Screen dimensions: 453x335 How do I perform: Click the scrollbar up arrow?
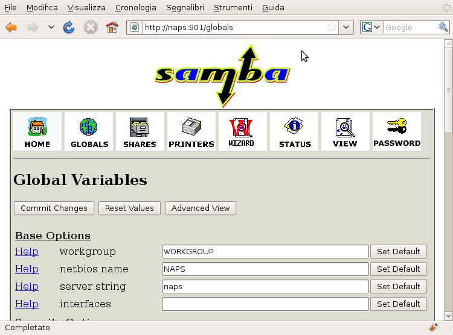448,44
